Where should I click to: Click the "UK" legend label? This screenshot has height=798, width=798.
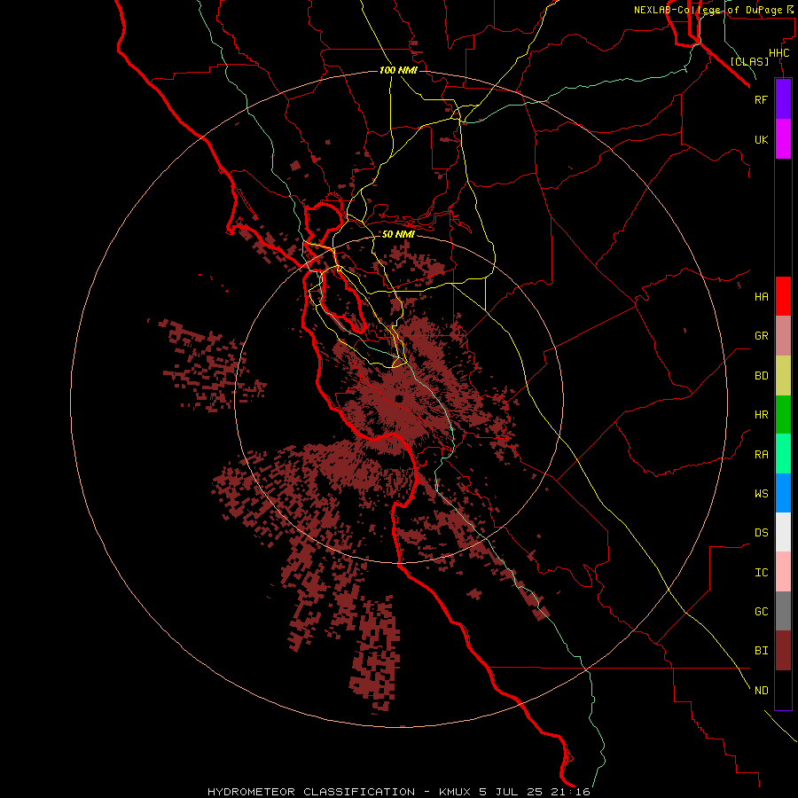coord(761,139)
